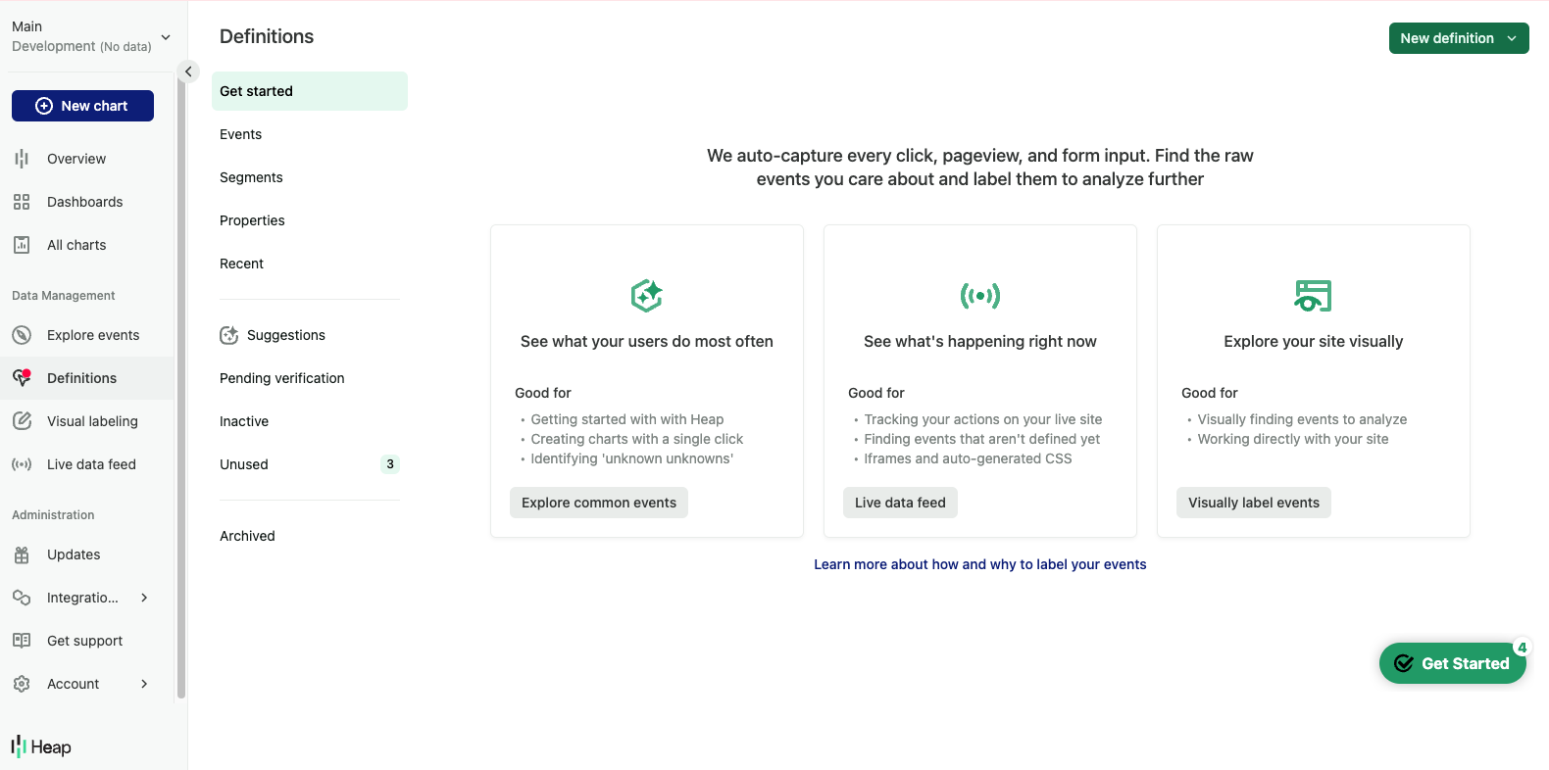This screenshot has width=1549, height=770.
Task: Expand the Account settings chevron
Action: click(x=144, y=684)
